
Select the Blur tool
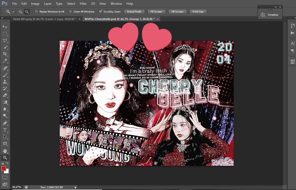point(5,109)
